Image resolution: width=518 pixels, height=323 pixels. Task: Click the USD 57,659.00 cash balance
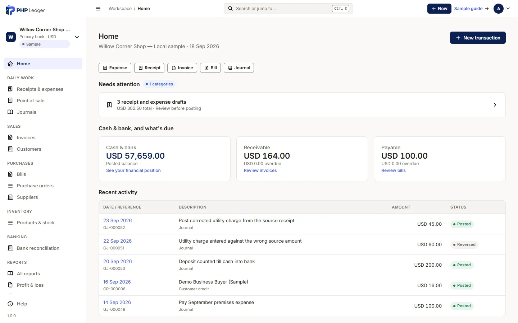click(135, 156)
